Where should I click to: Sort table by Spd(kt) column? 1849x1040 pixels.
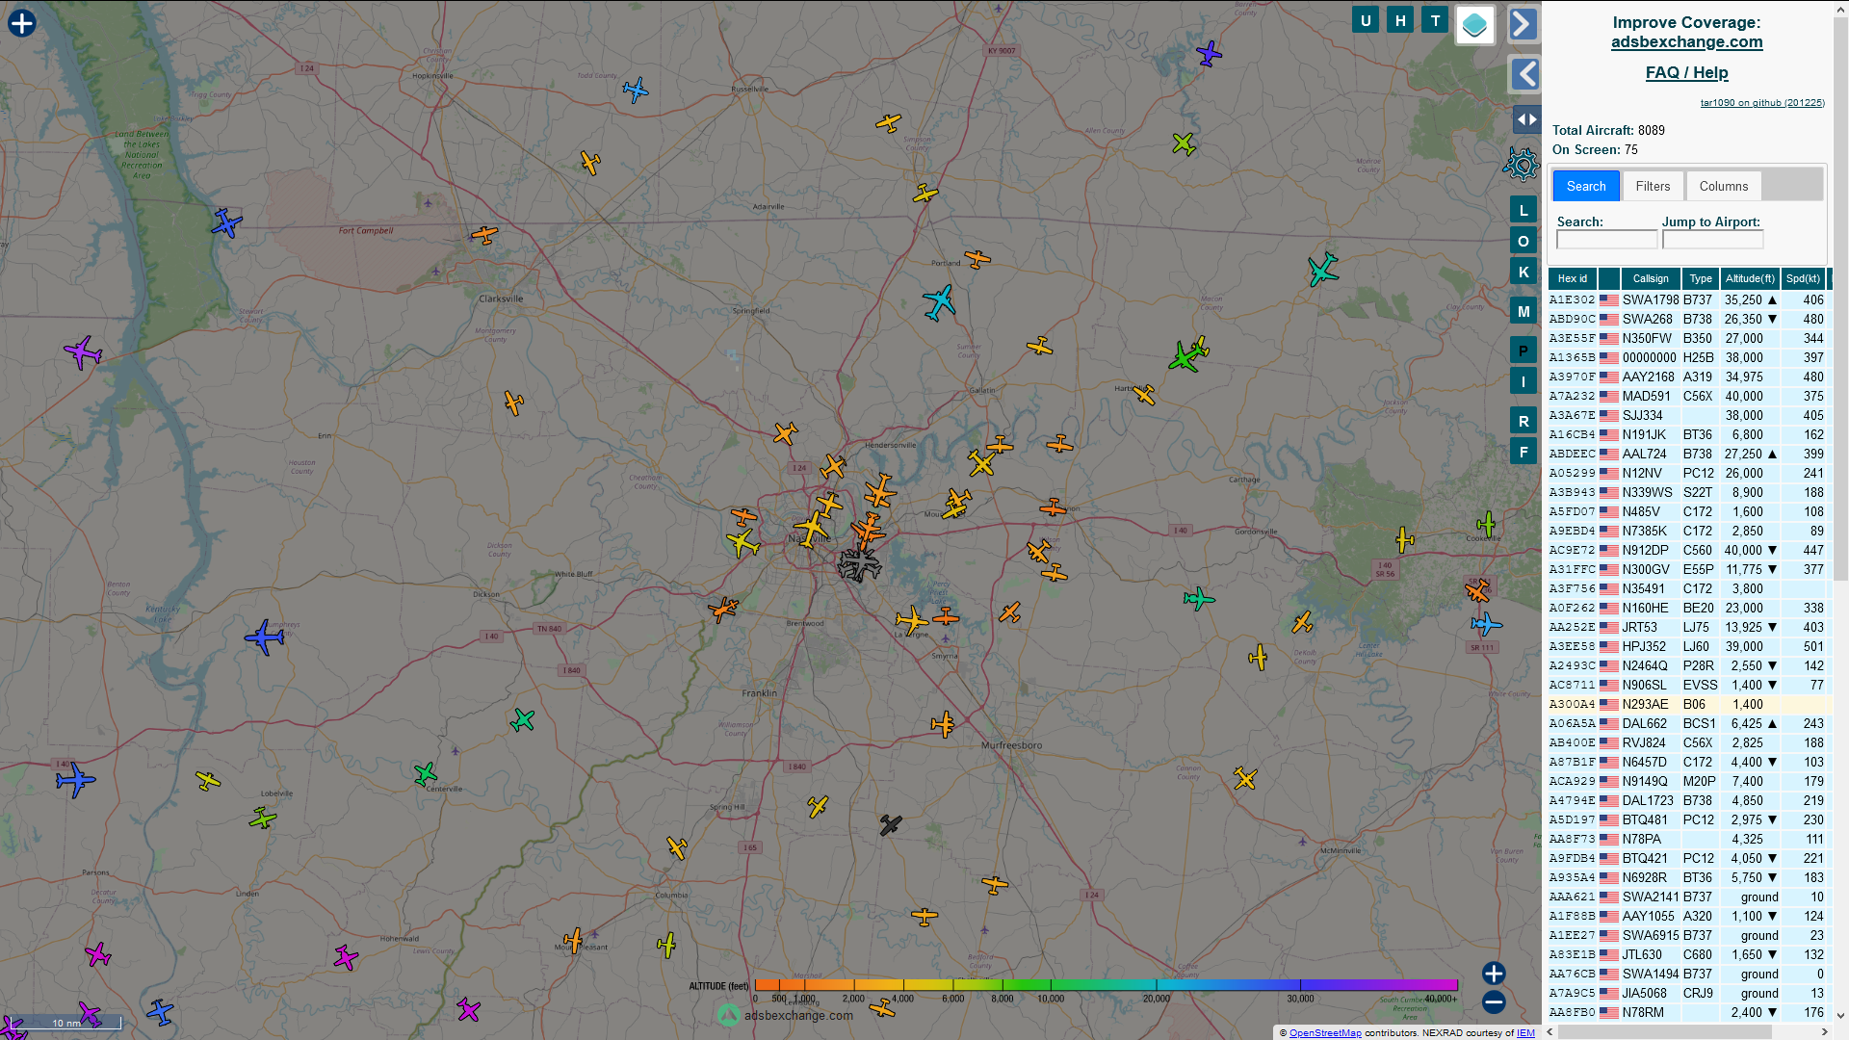point(1803,278)
